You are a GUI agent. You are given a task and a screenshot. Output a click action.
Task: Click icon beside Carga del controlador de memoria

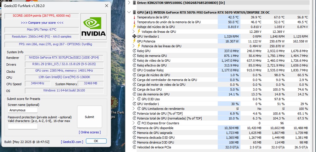point(135,80)
